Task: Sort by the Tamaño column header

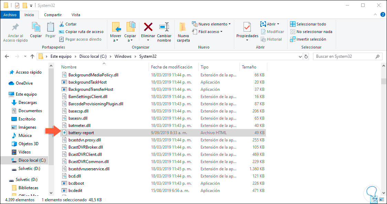Action: click(249, 67)
